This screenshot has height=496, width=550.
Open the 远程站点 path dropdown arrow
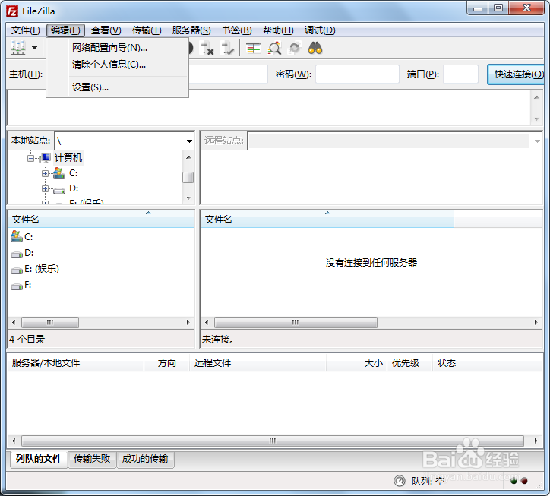click(537, 141)
